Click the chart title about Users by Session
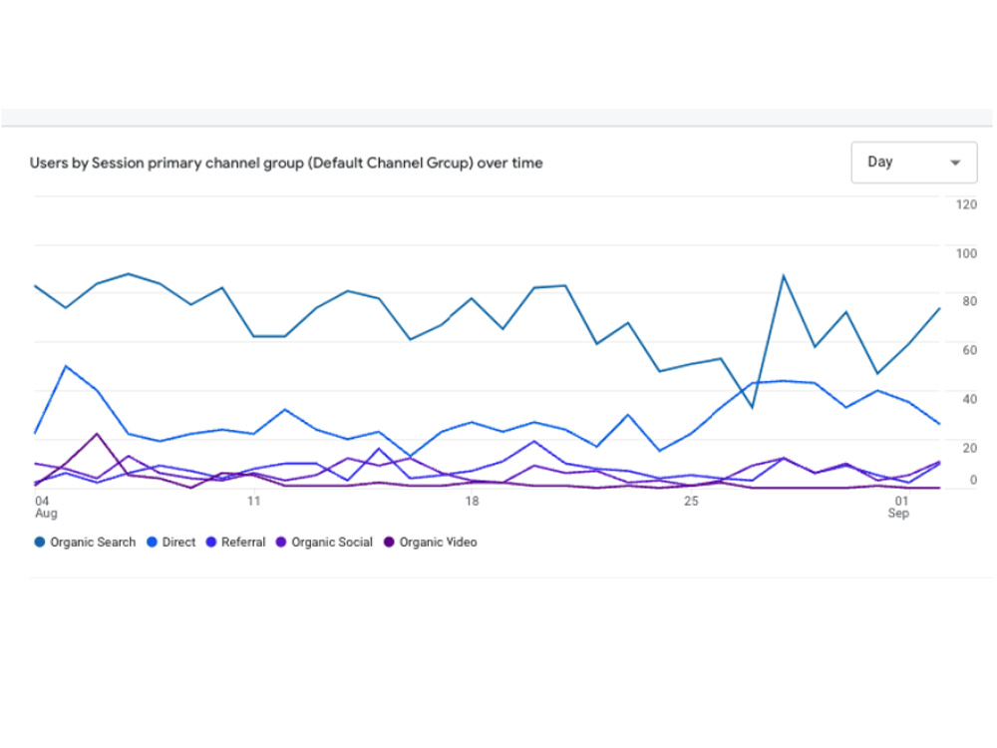Screen dimensions: 997x748 click(x=286, y=163)
